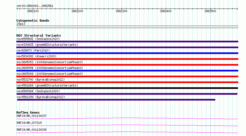Click the RNF24|NM_001134338 gene label
Screen dimensions: 246x136
[32, 130]
